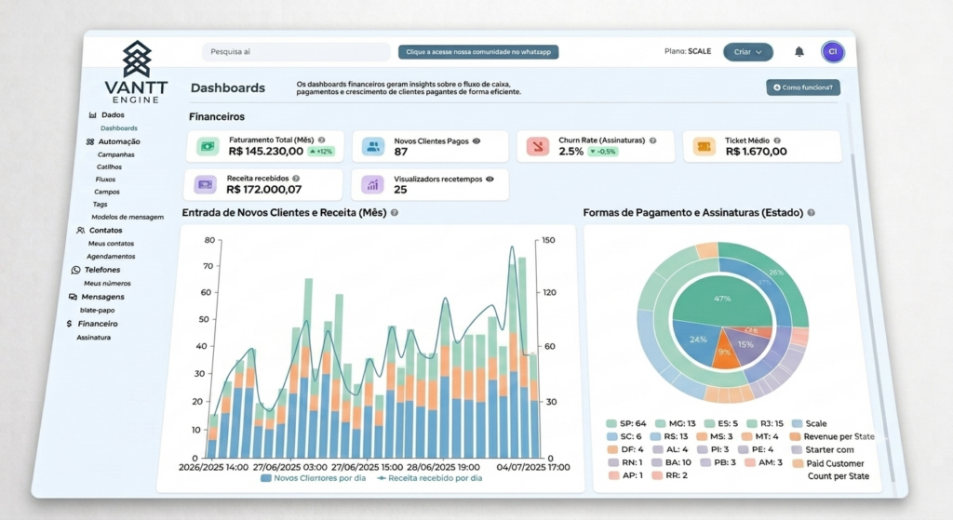Toggle visibility eye on Visualizadores recetempos

(490, 179)
